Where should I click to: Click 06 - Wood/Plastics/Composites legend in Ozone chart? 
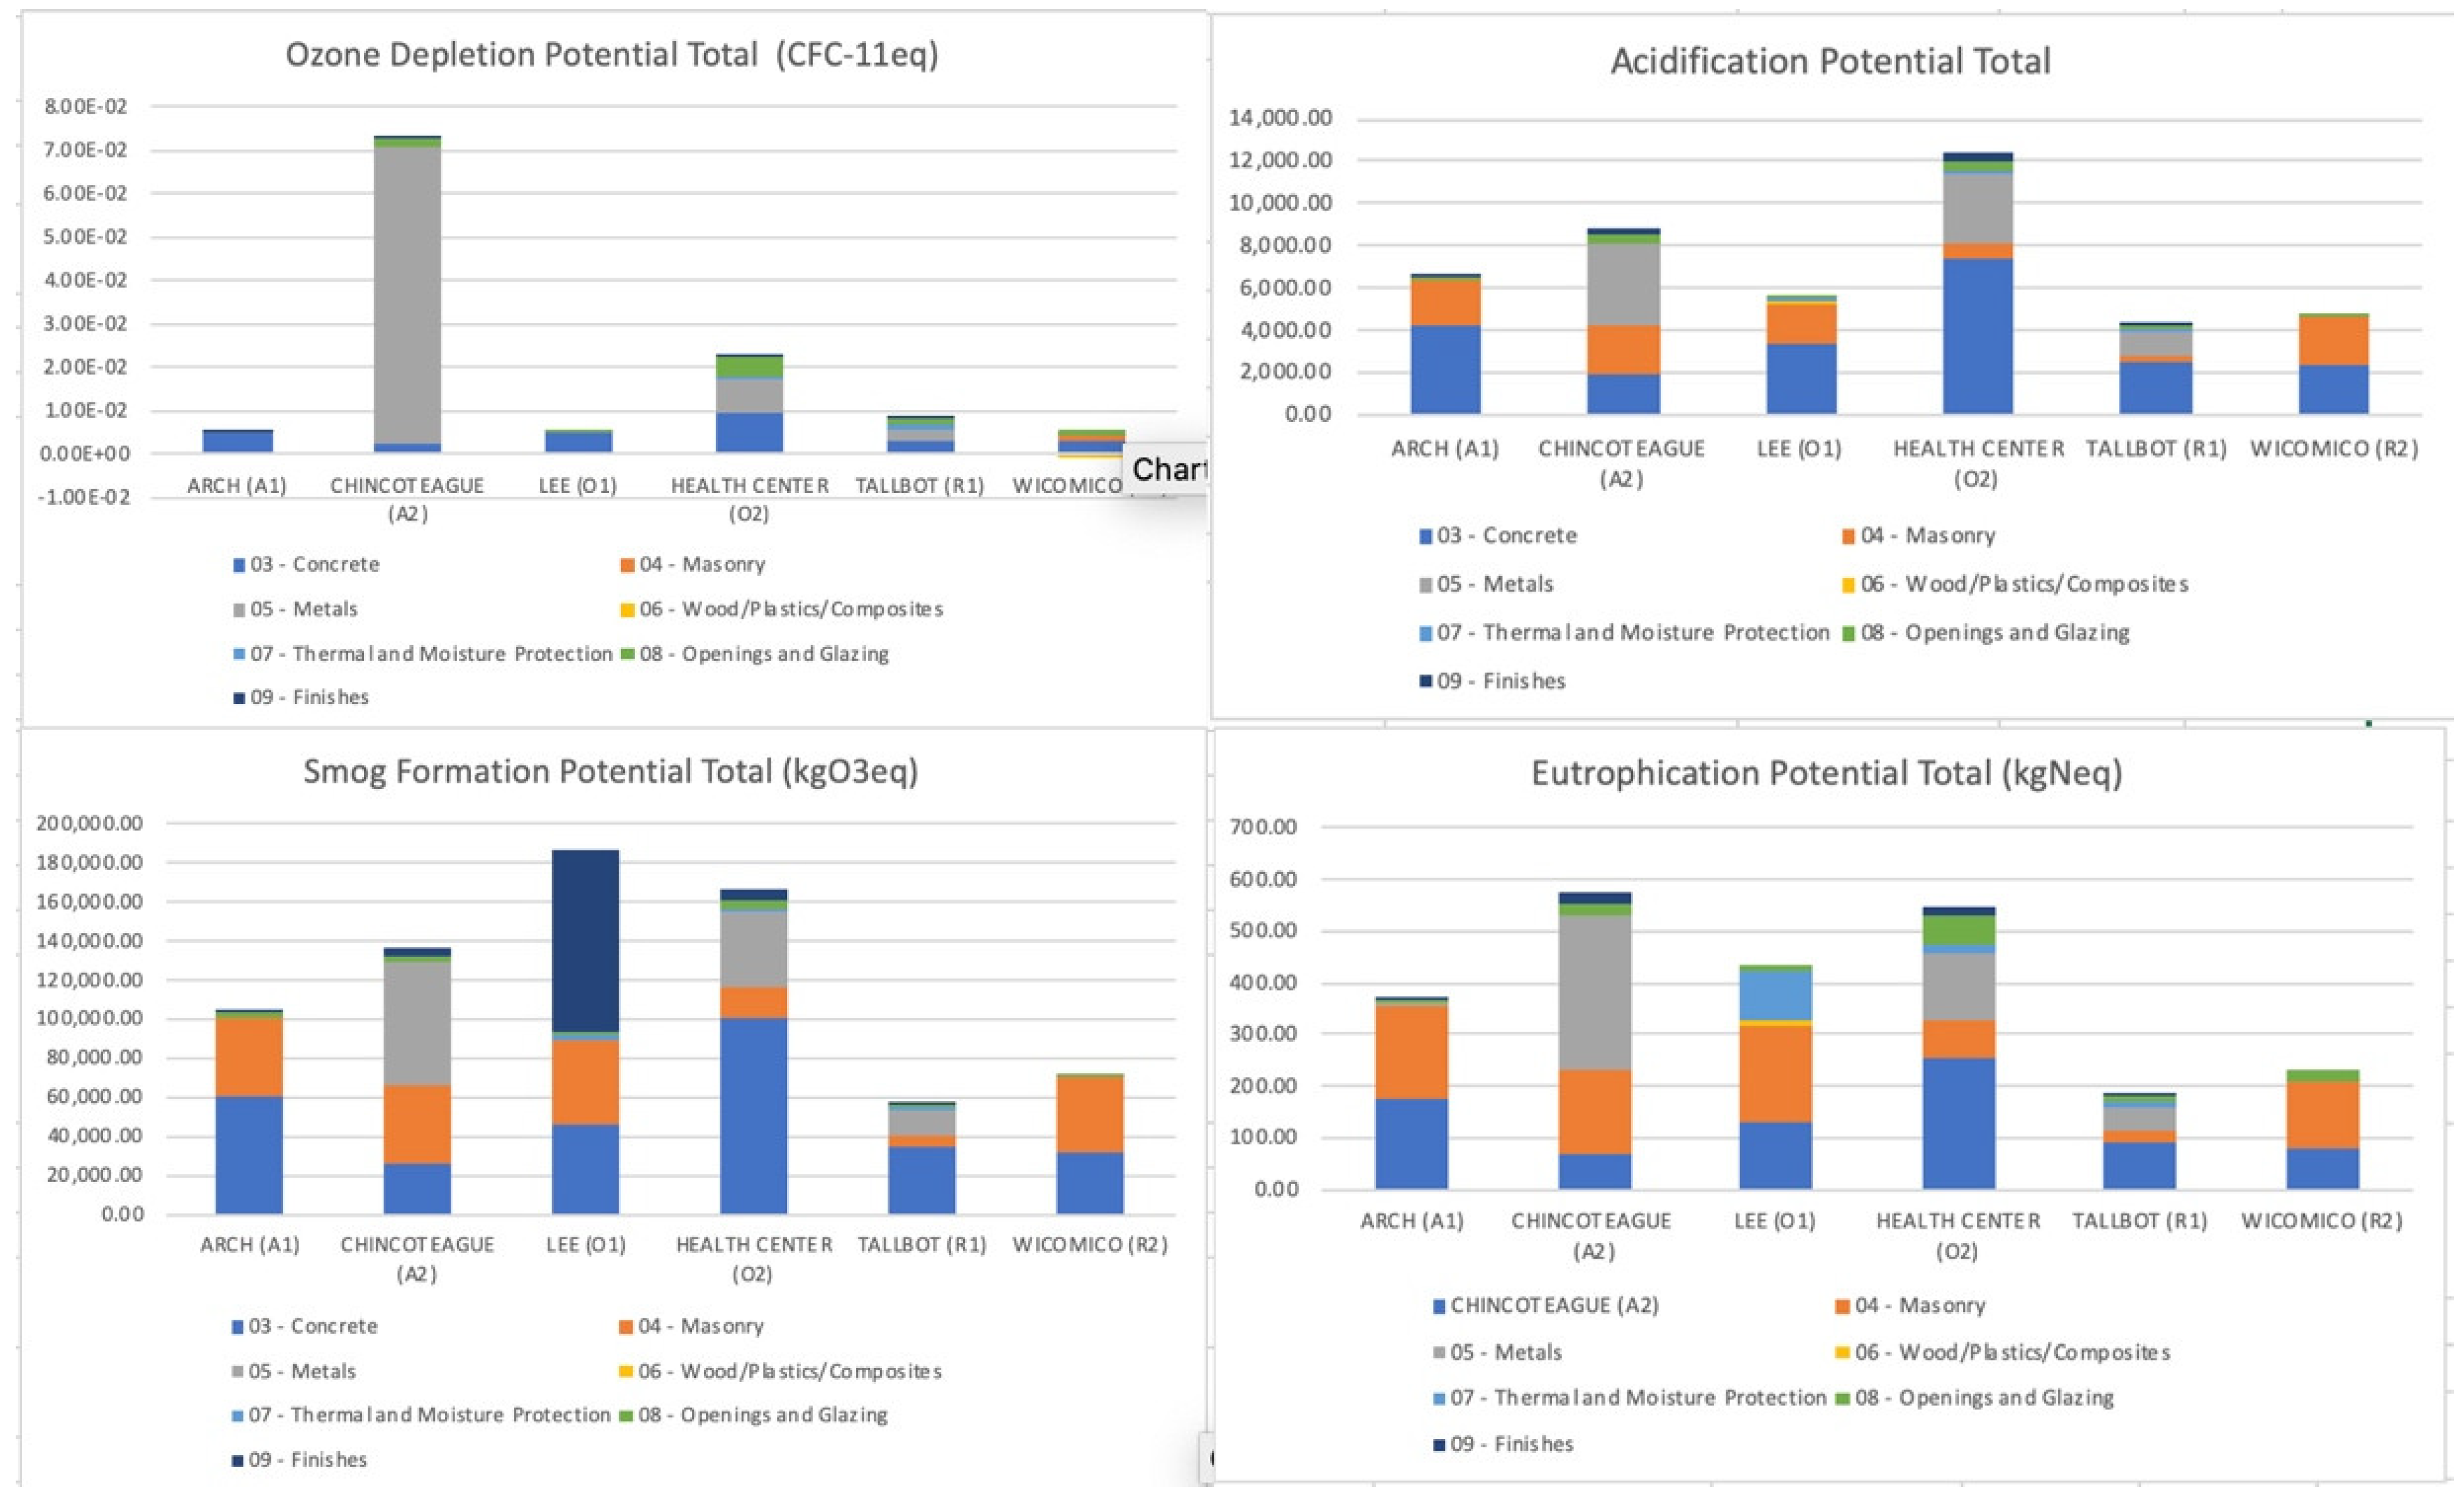(x=790, y=609)
